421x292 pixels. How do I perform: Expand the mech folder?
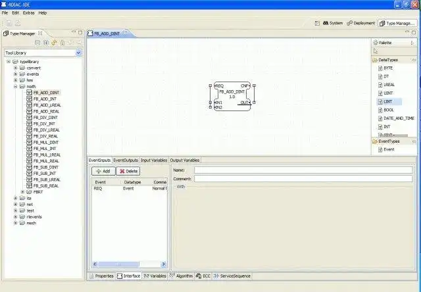click(16, 223)
